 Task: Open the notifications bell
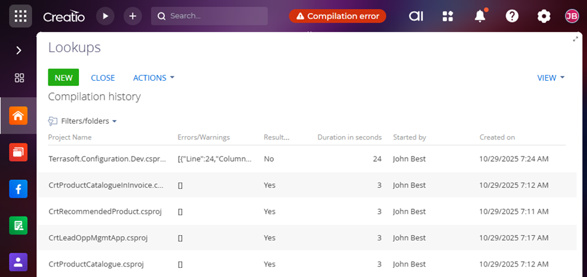coord(480,16)
